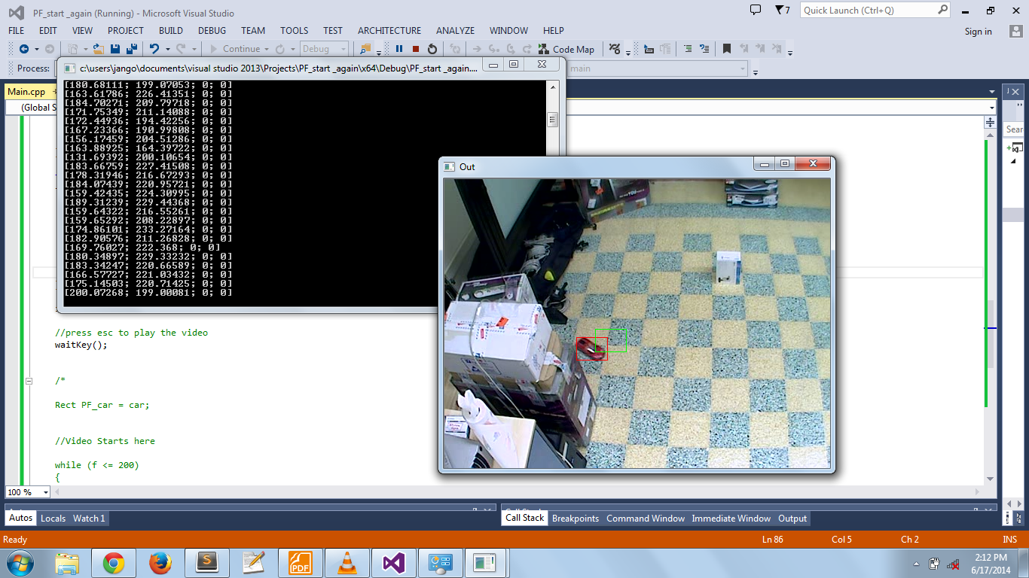Expand the Navigate Backward dropdown arrow
This screenshot has height=578, width=1029.
pyautogui.click(x=35, y=50)
